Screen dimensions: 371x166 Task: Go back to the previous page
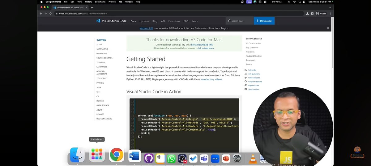(x=41, y=14)
